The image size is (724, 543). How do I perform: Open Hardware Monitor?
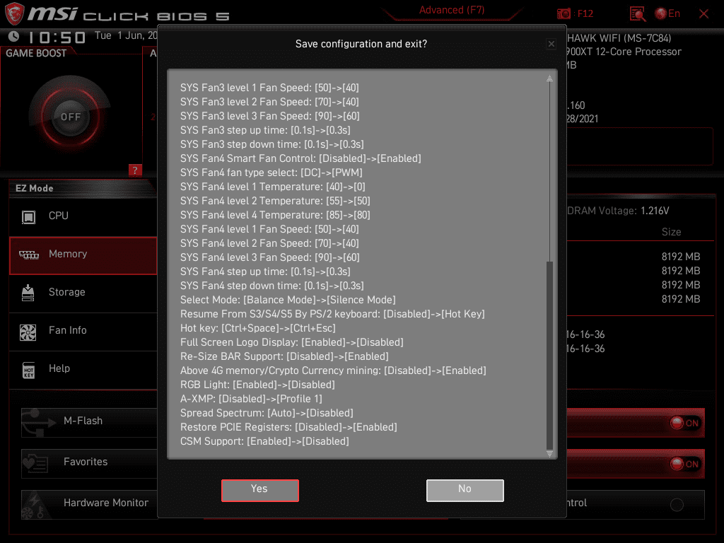click(x=89, y=503)
